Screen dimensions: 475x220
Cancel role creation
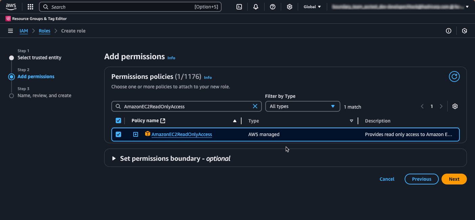click(387, 179)
